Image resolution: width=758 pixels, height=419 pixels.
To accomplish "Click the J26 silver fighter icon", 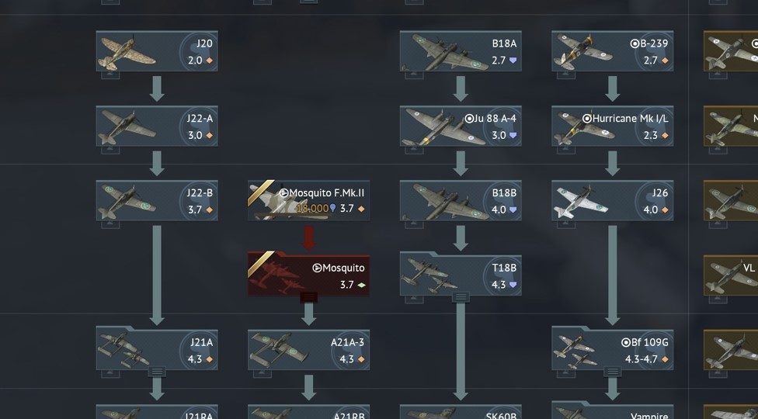I will (x=580, y=202).
